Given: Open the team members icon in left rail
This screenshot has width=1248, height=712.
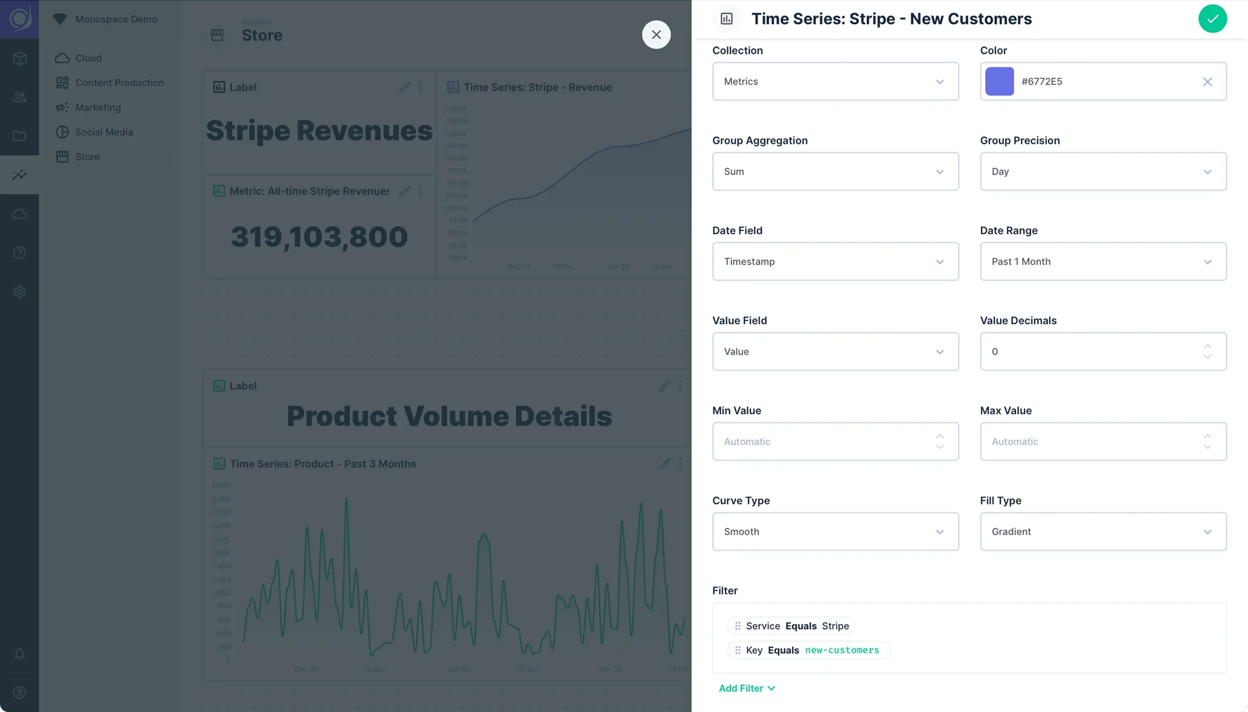Looking at the screenshot, I should (19, 97).
